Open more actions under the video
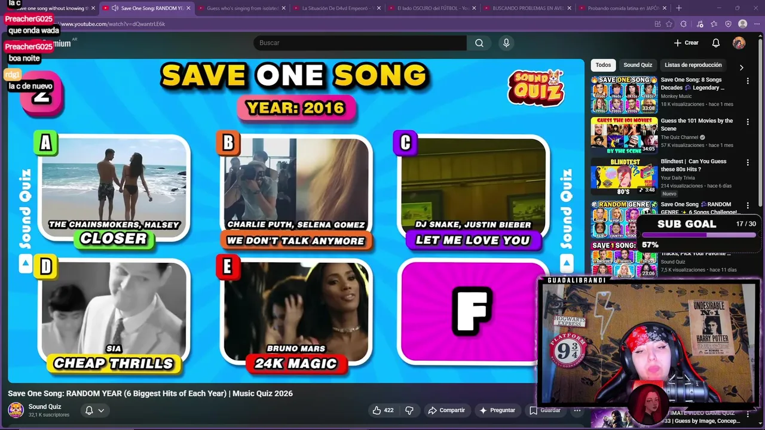This screenshot has height=430, width=765. tap(577, 410)
